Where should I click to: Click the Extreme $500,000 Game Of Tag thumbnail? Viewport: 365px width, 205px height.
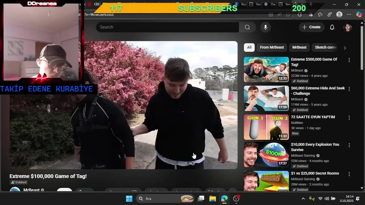[266, 69]
